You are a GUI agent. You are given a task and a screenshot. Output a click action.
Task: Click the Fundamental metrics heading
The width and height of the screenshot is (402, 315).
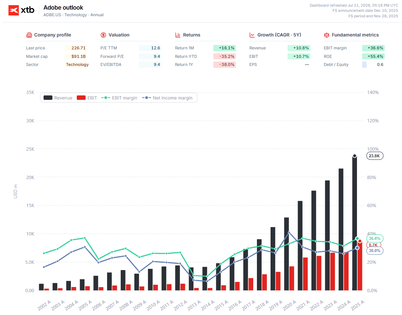(x=355, y=35)
